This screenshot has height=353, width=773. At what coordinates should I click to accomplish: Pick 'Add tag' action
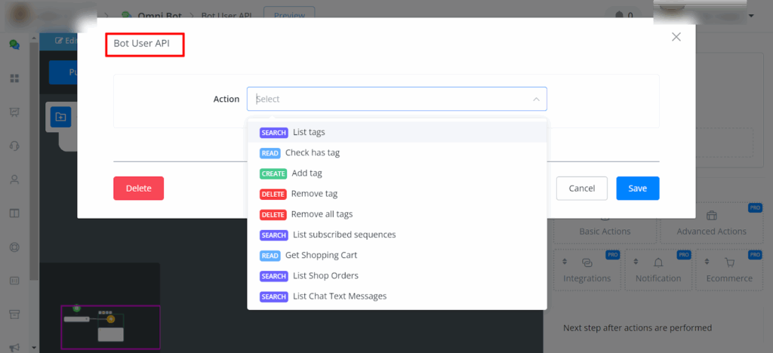306,173
